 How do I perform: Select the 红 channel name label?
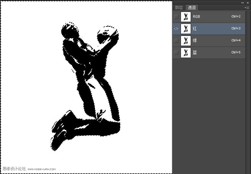(195, 28)
